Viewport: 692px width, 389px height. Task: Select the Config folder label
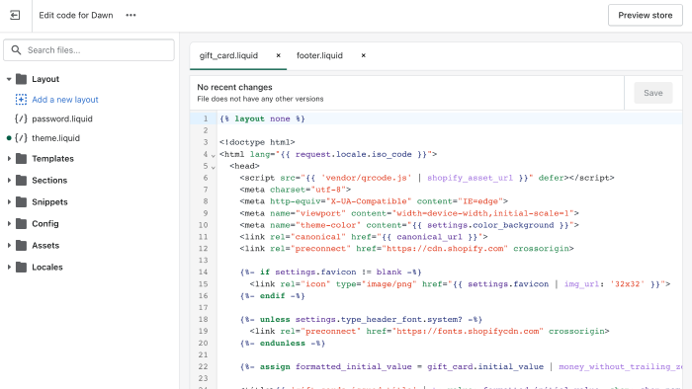point(45,224)
